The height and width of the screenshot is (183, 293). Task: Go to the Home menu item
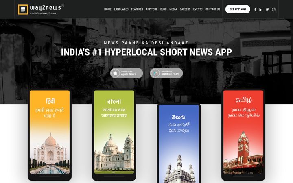(x=107, y=9)
